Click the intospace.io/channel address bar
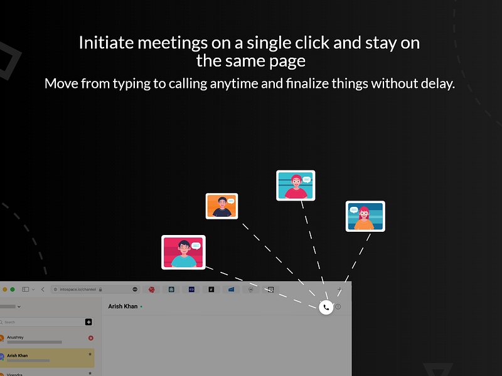 [95, 290]
